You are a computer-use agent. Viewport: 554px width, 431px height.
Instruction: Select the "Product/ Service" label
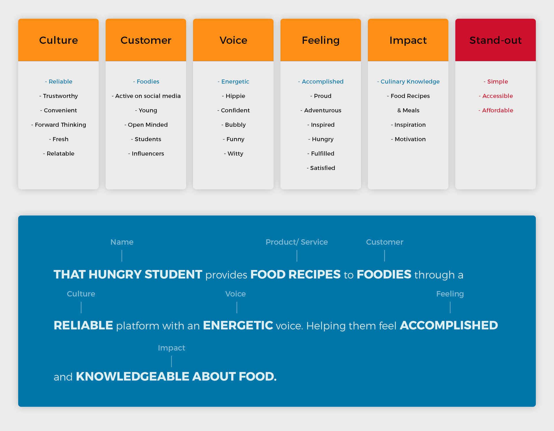297,242
